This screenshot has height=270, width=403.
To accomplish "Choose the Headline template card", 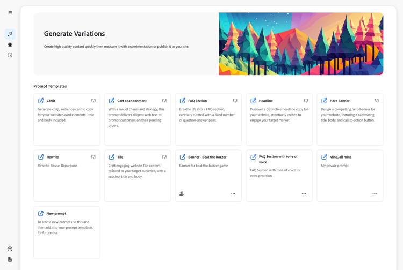I will click(279, 119).
